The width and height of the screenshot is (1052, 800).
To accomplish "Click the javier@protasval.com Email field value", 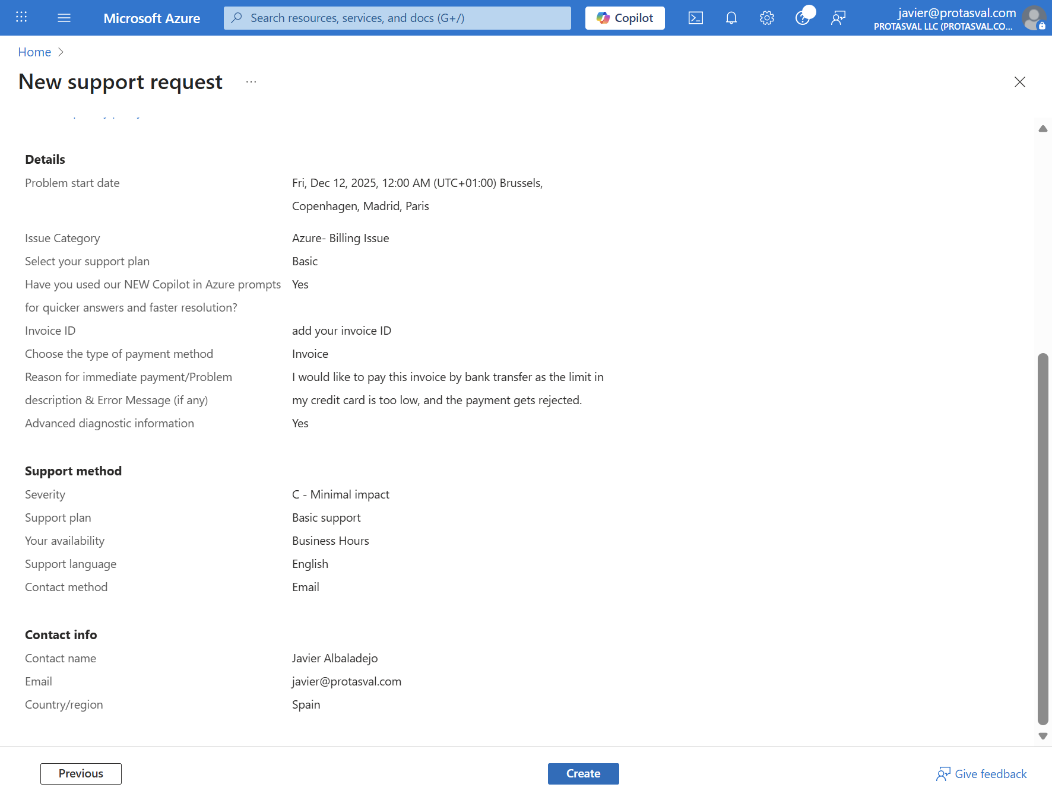I will click(x=347, y=681).
